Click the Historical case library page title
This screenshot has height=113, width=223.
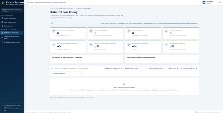pos(64,12)
